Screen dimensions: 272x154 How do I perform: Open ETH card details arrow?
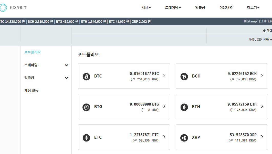262,106
